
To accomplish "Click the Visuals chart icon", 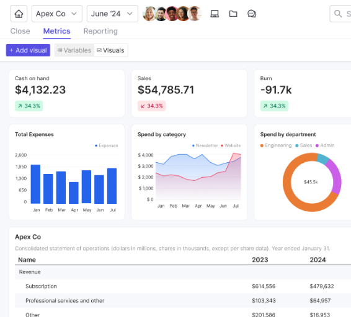I will pos(99,50).
